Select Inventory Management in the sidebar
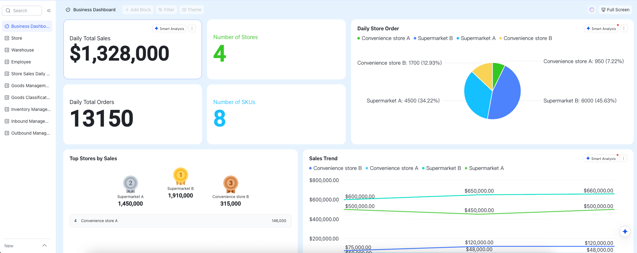The width and height of the screenshot is (637, 253). pos(27,109)
